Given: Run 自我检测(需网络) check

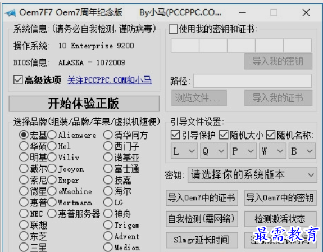Looking at the screenshot, I should click(x=202, y=219).
